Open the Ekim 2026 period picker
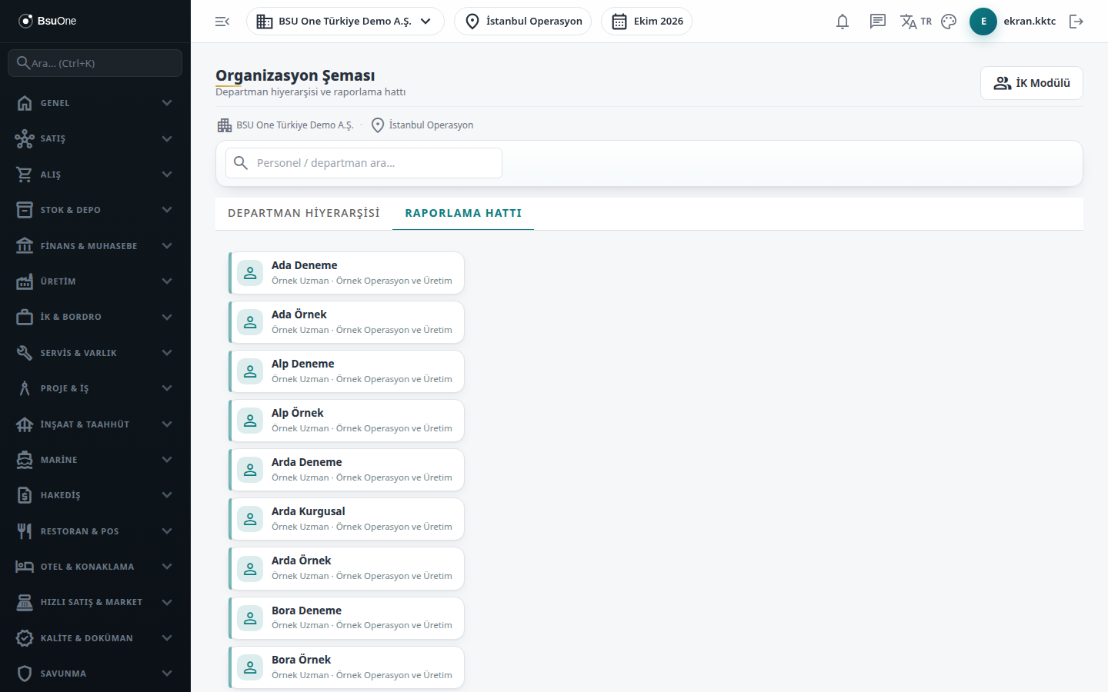This screenshot has width=1108, height=692. pyautogui.click(x=646, y=22)
